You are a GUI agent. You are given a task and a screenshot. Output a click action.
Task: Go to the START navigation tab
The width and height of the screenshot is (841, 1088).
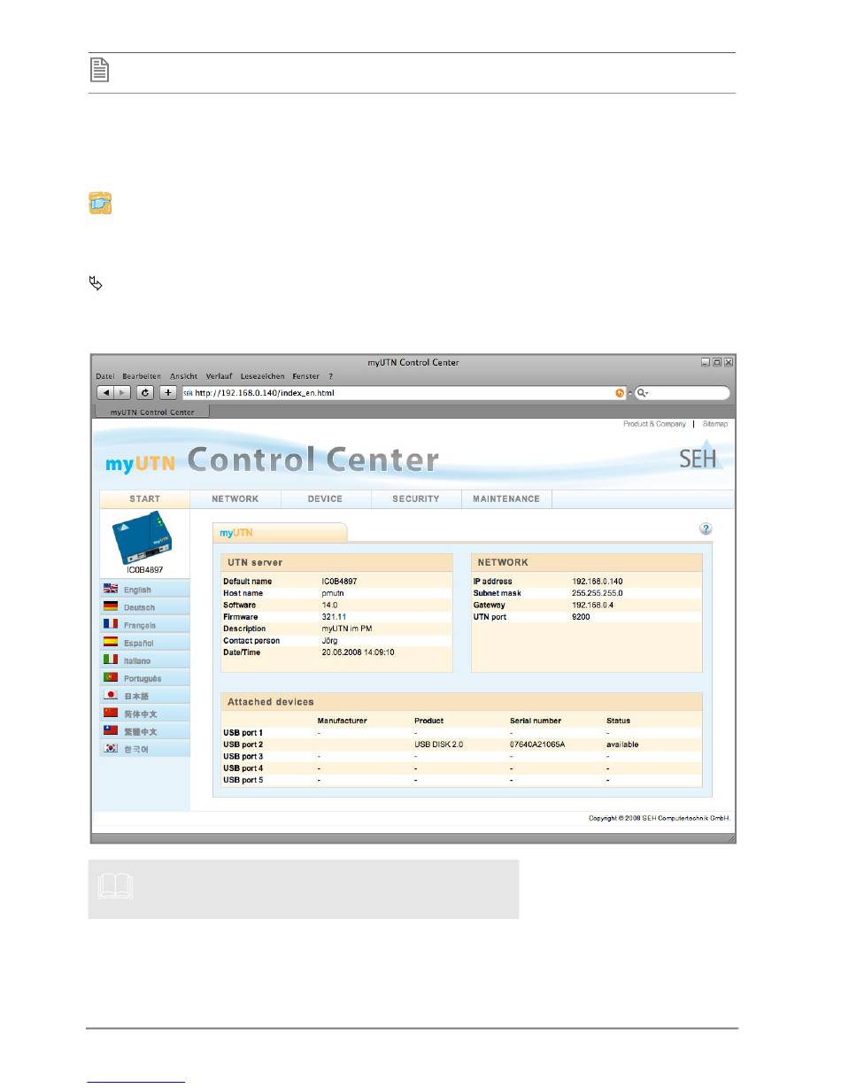[145, 499]
